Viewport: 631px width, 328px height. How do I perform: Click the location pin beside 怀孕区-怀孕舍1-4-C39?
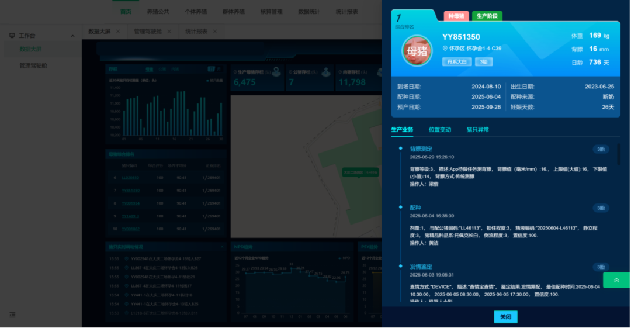pos(445,49)
